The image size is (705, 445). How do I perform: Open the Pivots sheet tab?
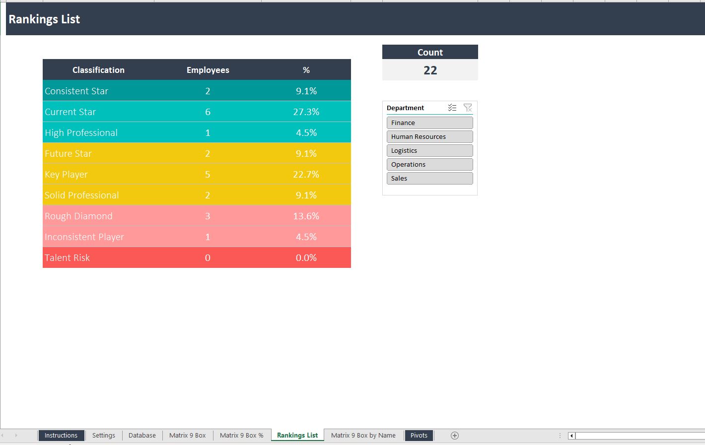(419, 436)
